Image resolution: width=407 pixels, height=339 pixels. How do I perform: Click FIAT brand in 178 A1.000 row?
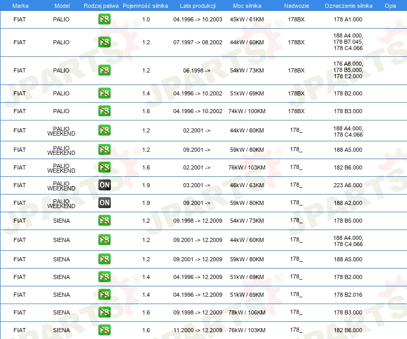(20, 19)
